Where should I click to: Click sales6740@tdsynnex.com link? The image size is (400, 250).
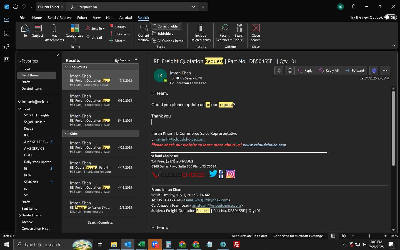click(207, 200)
